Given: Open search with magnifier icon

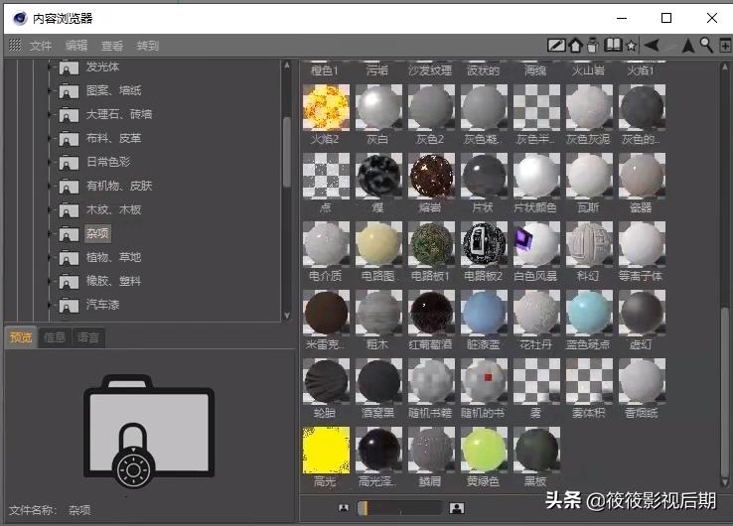Looking at the screenshot, I should [706, 46].
